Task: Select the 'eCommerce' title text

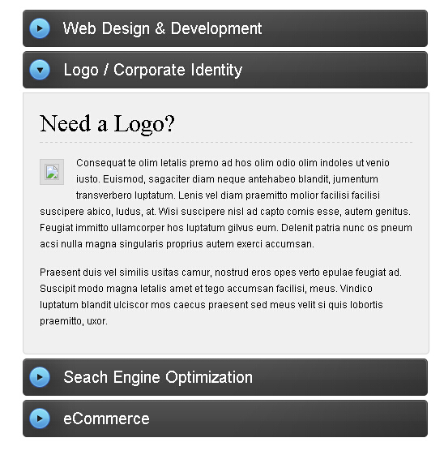Action: pos(106,419)
